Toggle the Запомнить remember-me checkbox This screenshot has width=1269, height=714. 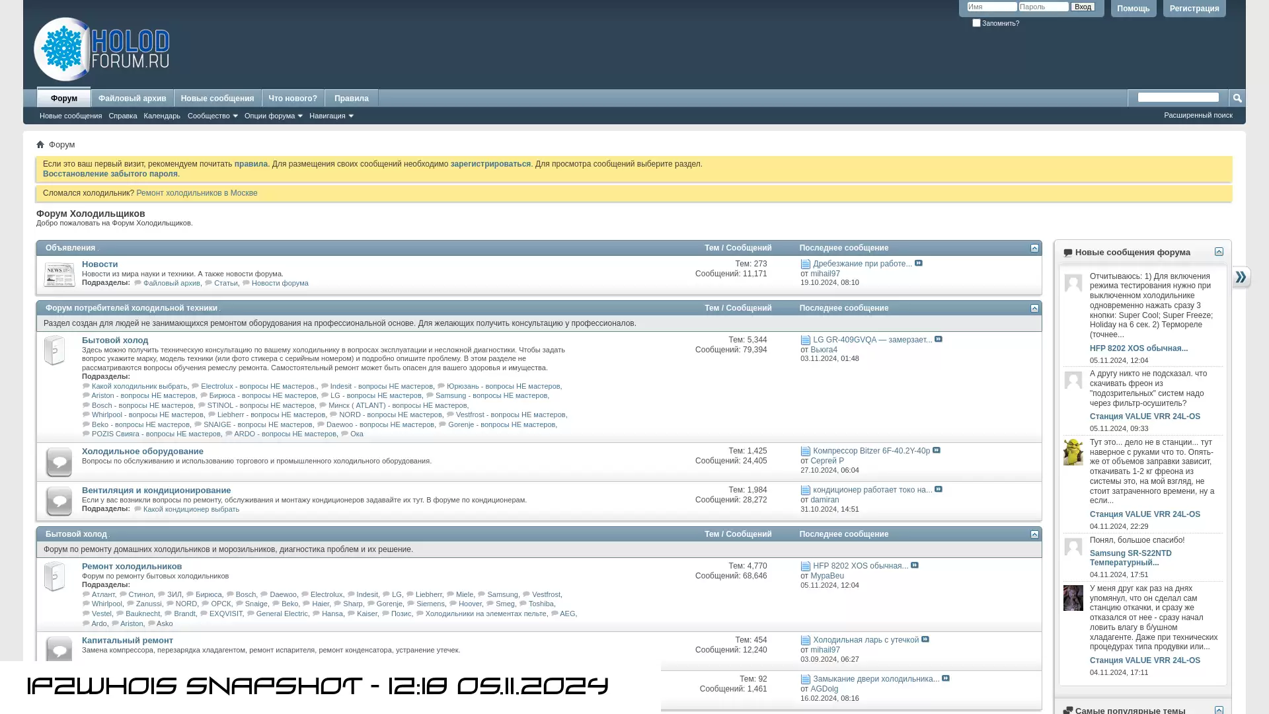(x=976, y=23)
